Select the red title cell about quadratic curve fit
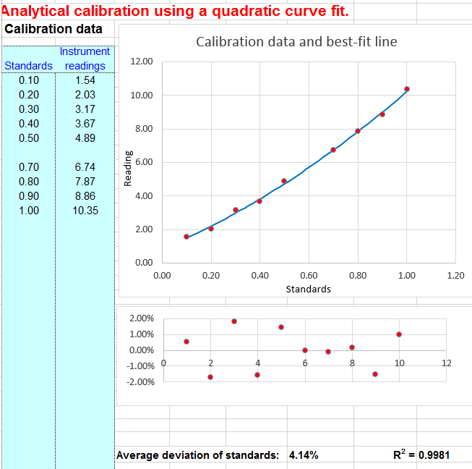The height and width of the screenshot is (469, 472). point(176,12)
